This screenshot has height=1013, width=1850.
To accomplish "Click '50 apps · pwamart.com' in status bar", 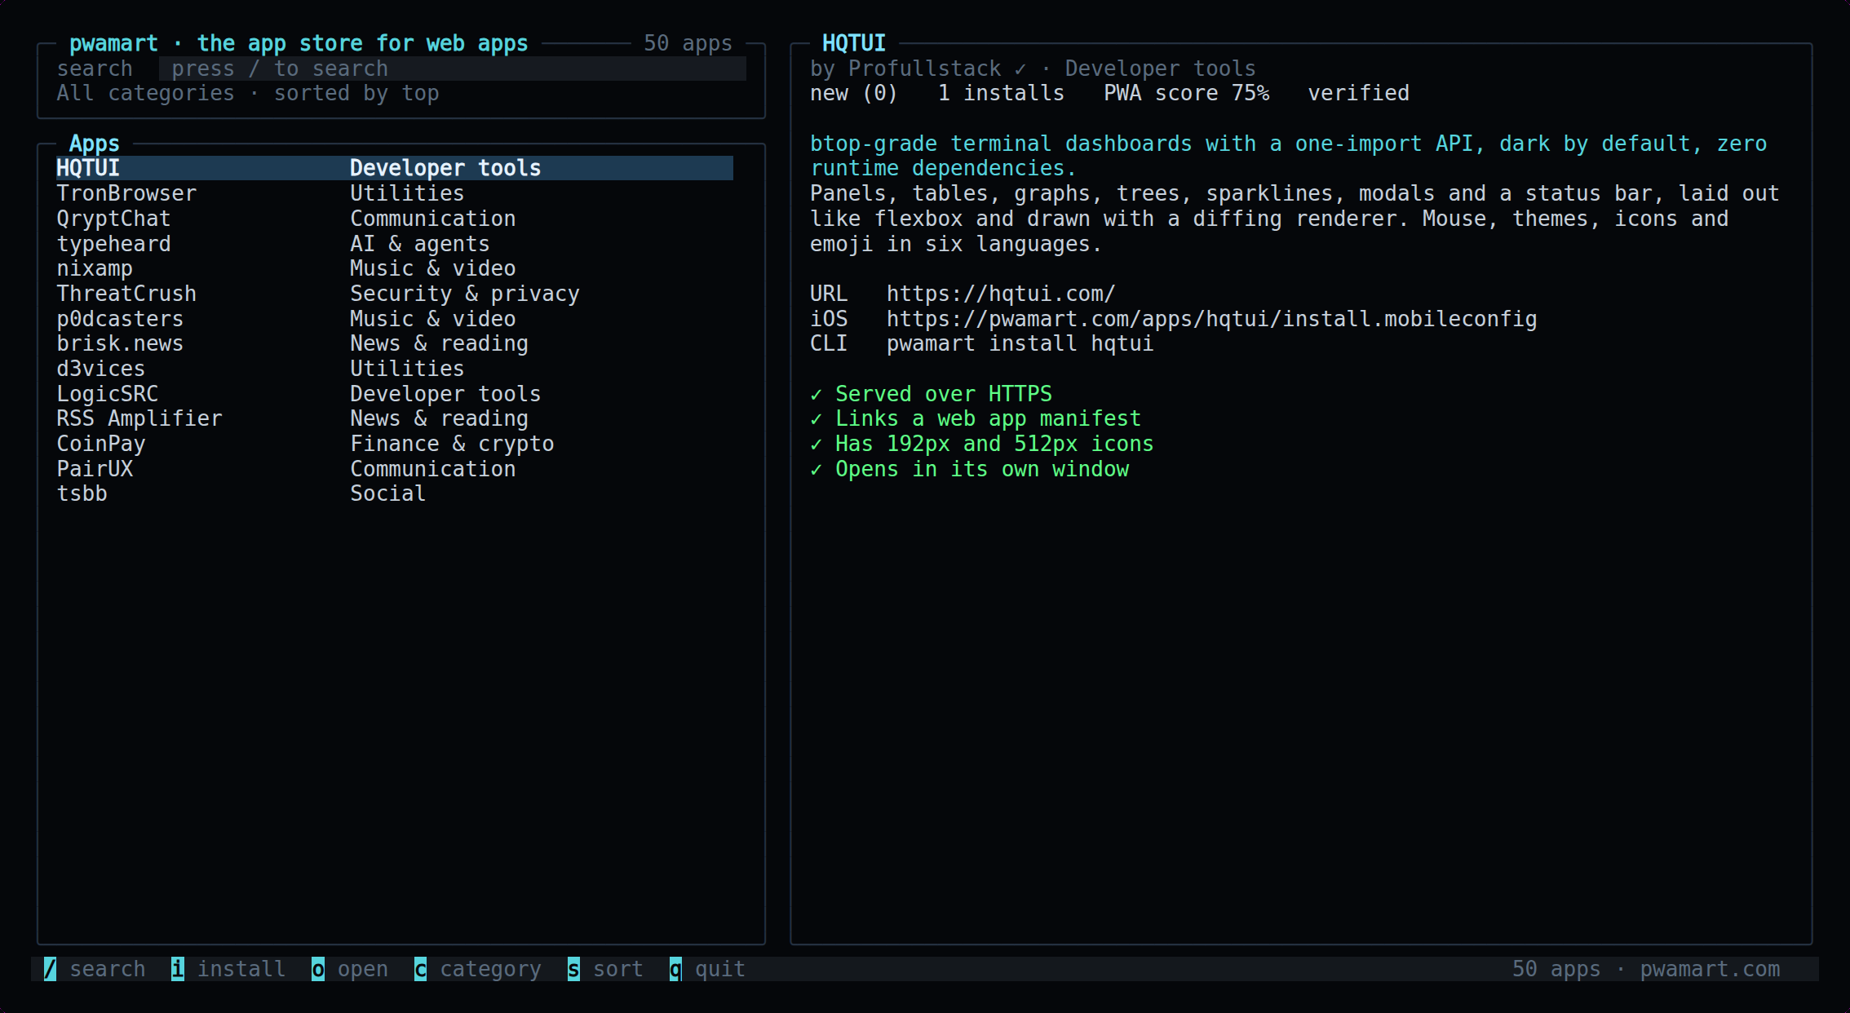I will (x=1646, y=969).
